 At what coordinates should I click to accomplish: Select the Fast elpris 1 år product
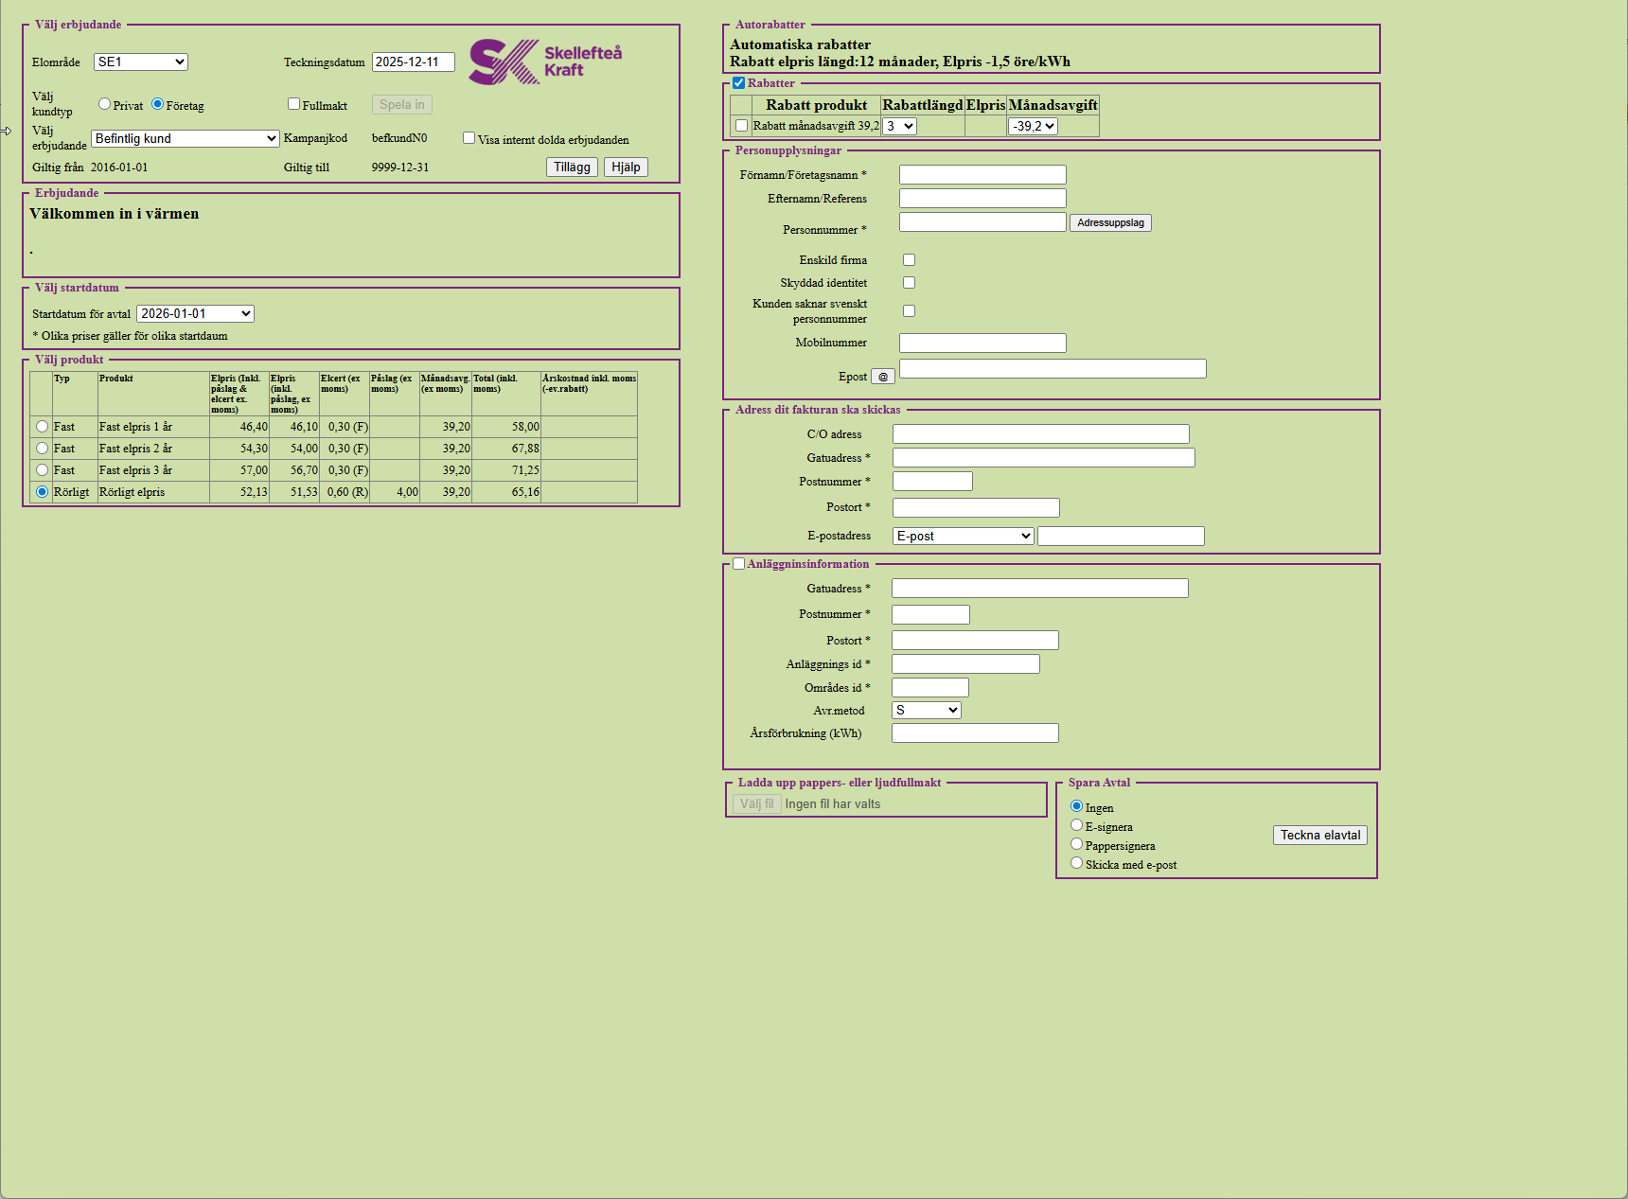coord(43,427)
